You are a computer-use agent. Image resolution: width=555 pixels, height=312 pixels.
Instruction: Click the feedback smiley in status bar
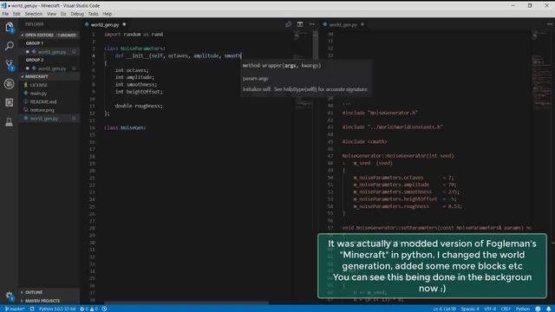click(x=538, y=309)
